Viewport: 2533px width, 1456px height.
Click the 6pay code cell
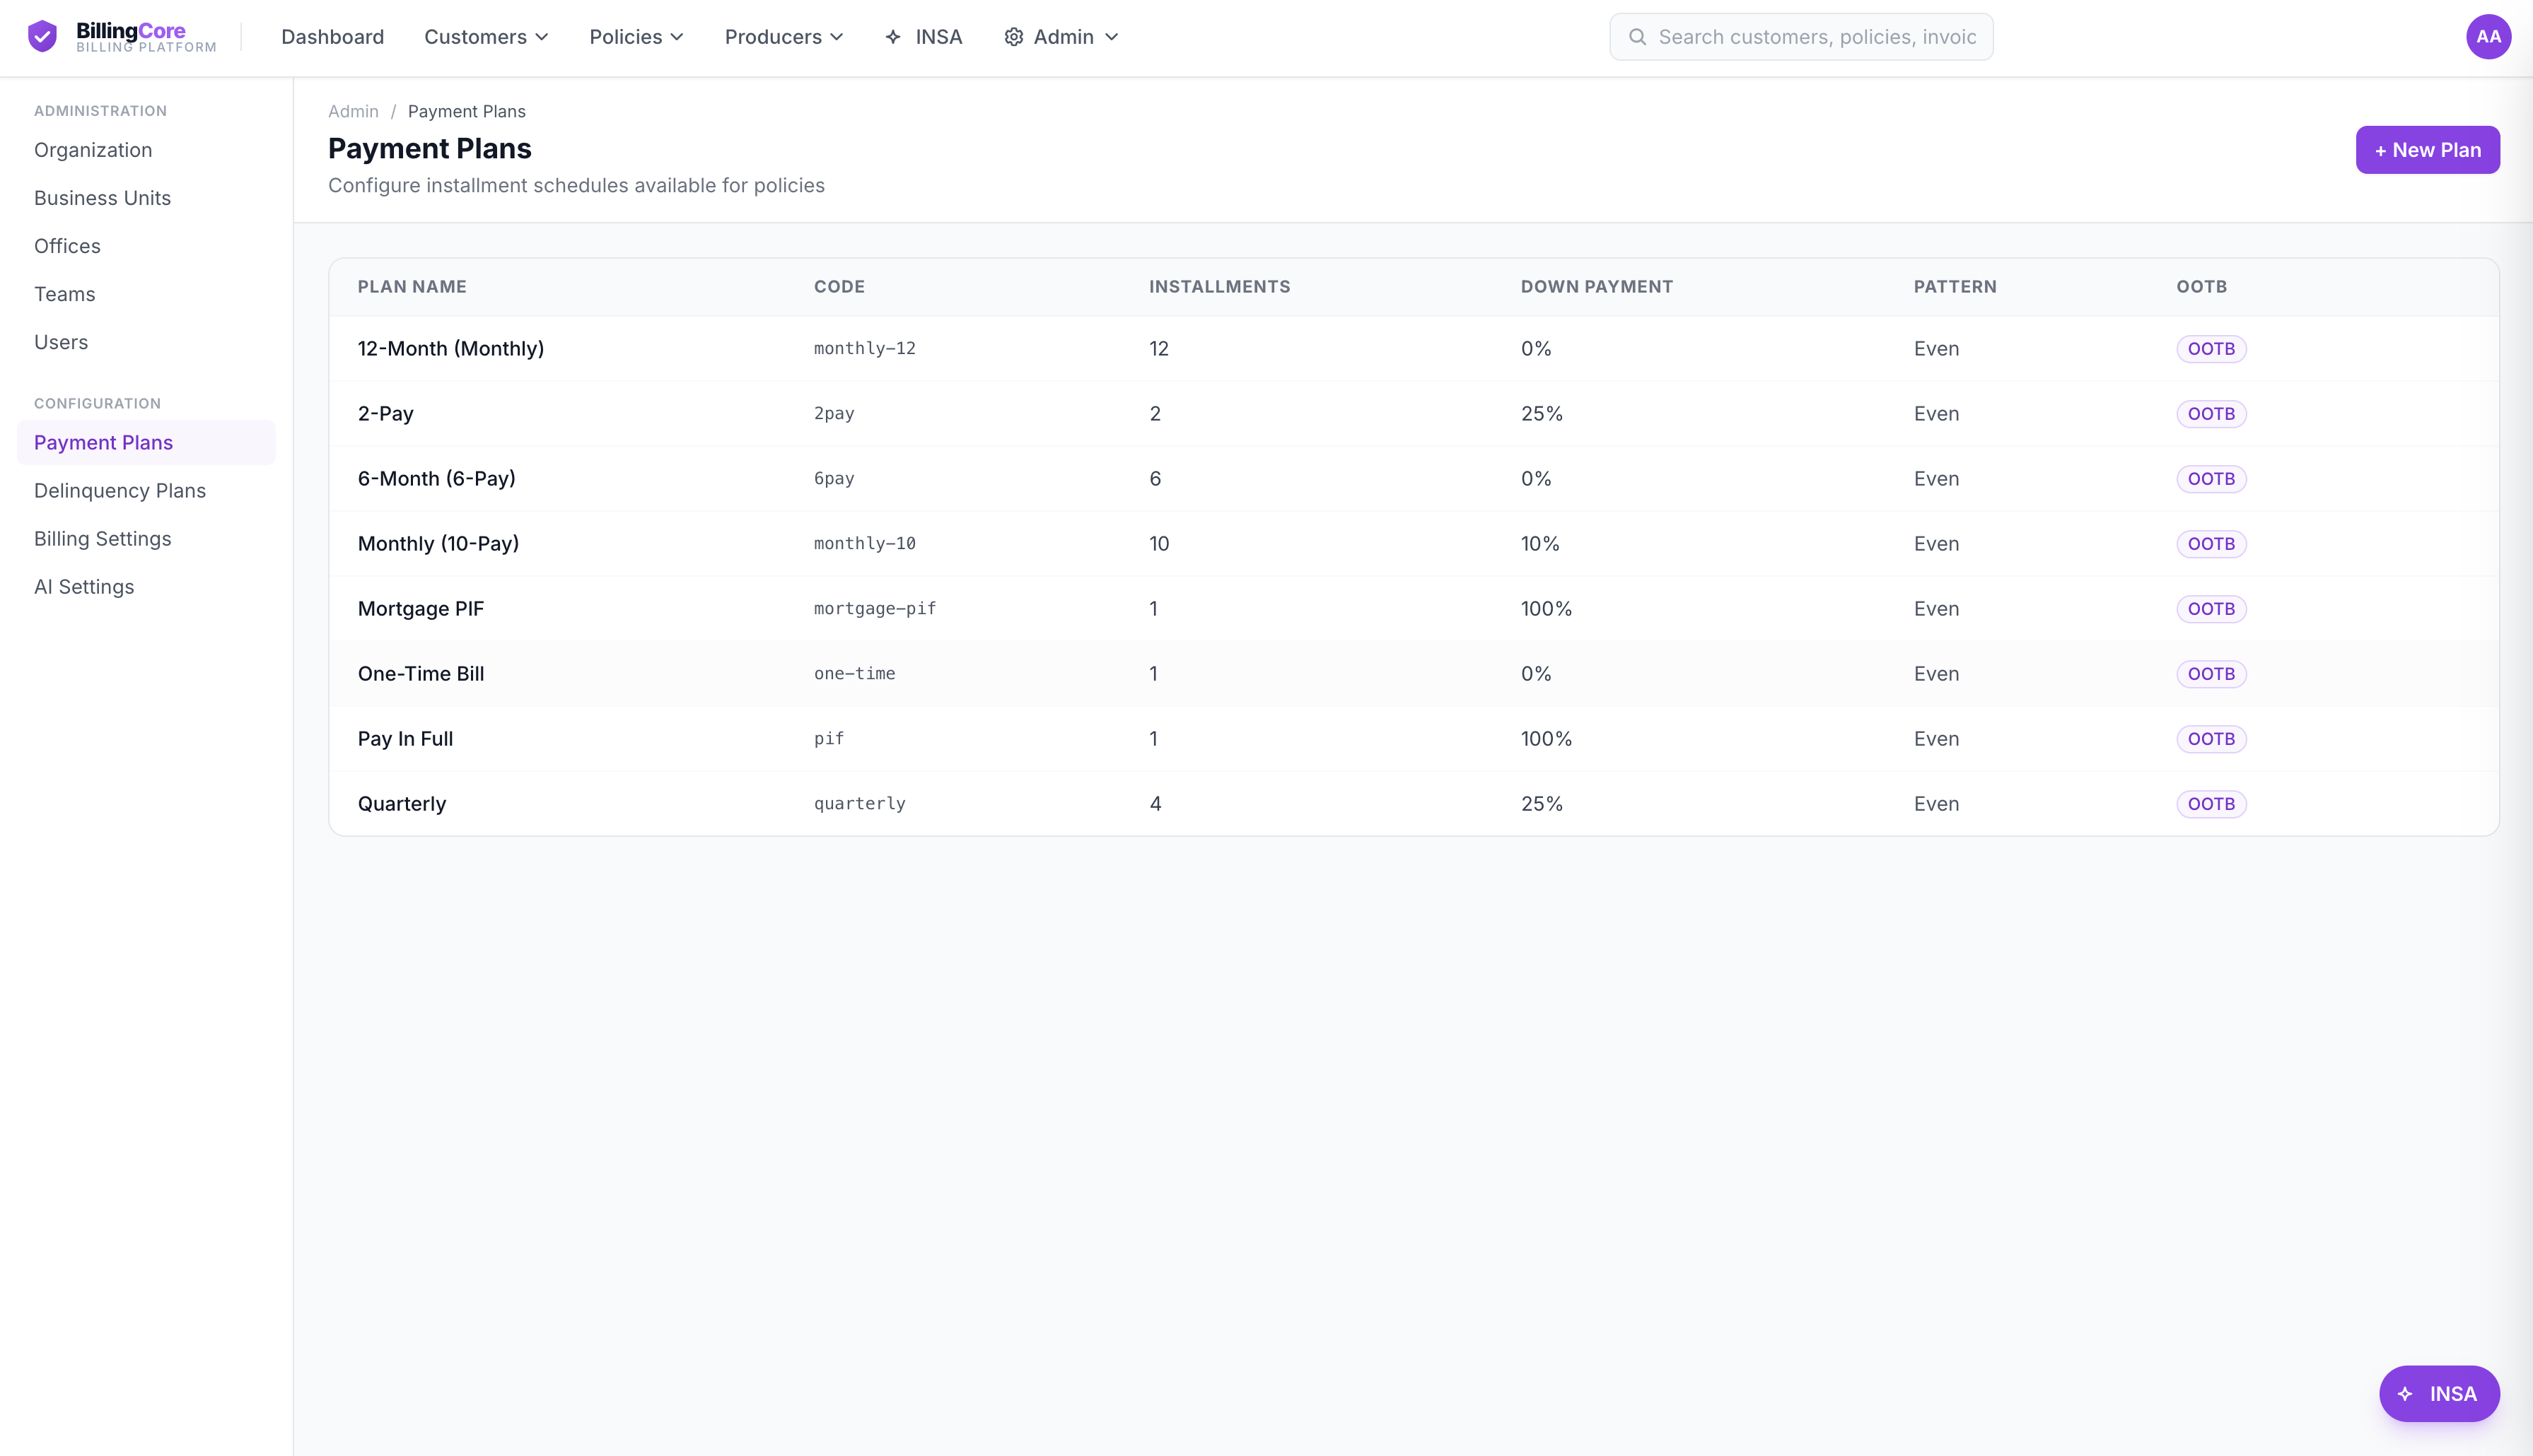tap(833, 478)
